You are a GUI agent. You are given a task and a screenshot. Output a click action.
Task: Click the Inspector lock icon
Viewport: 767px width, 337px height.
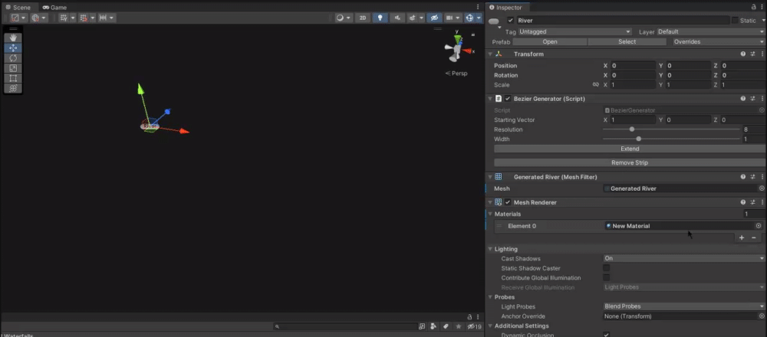pos(752,7)
